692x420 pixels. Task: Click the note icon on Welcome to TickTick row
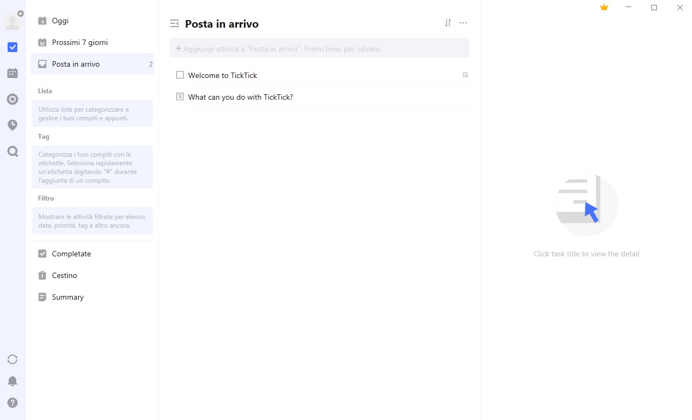(x=465, y=75)
